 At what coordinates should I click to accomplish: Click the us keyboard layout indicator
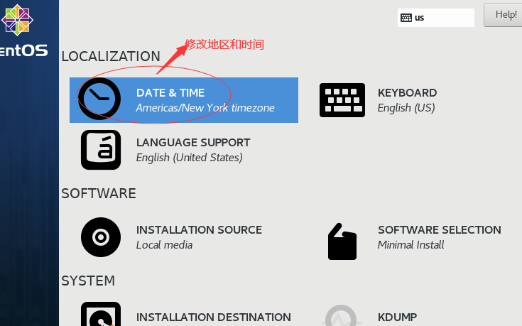pos(436,18)
